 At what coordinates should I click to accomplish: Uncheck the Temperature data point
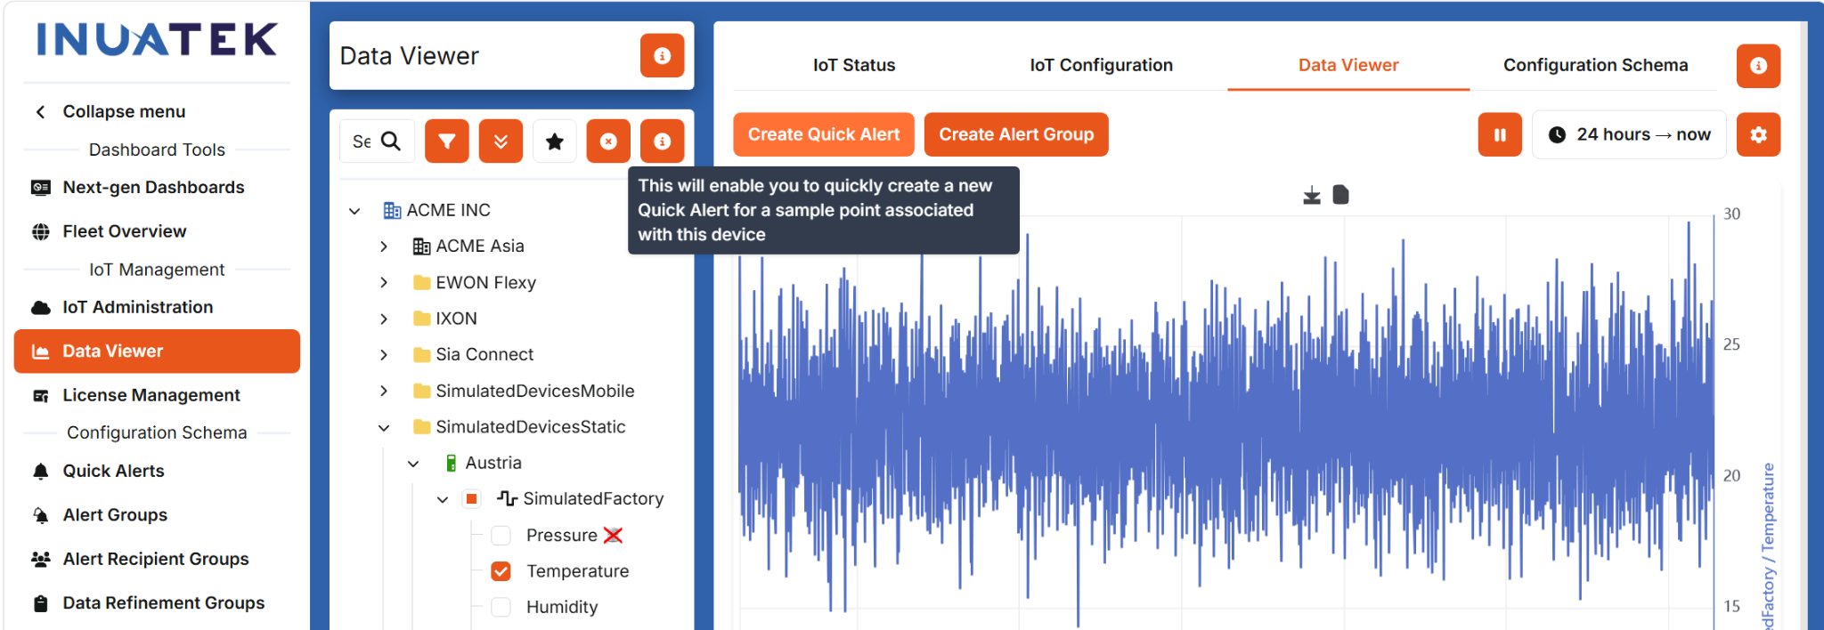coord(501,571)
